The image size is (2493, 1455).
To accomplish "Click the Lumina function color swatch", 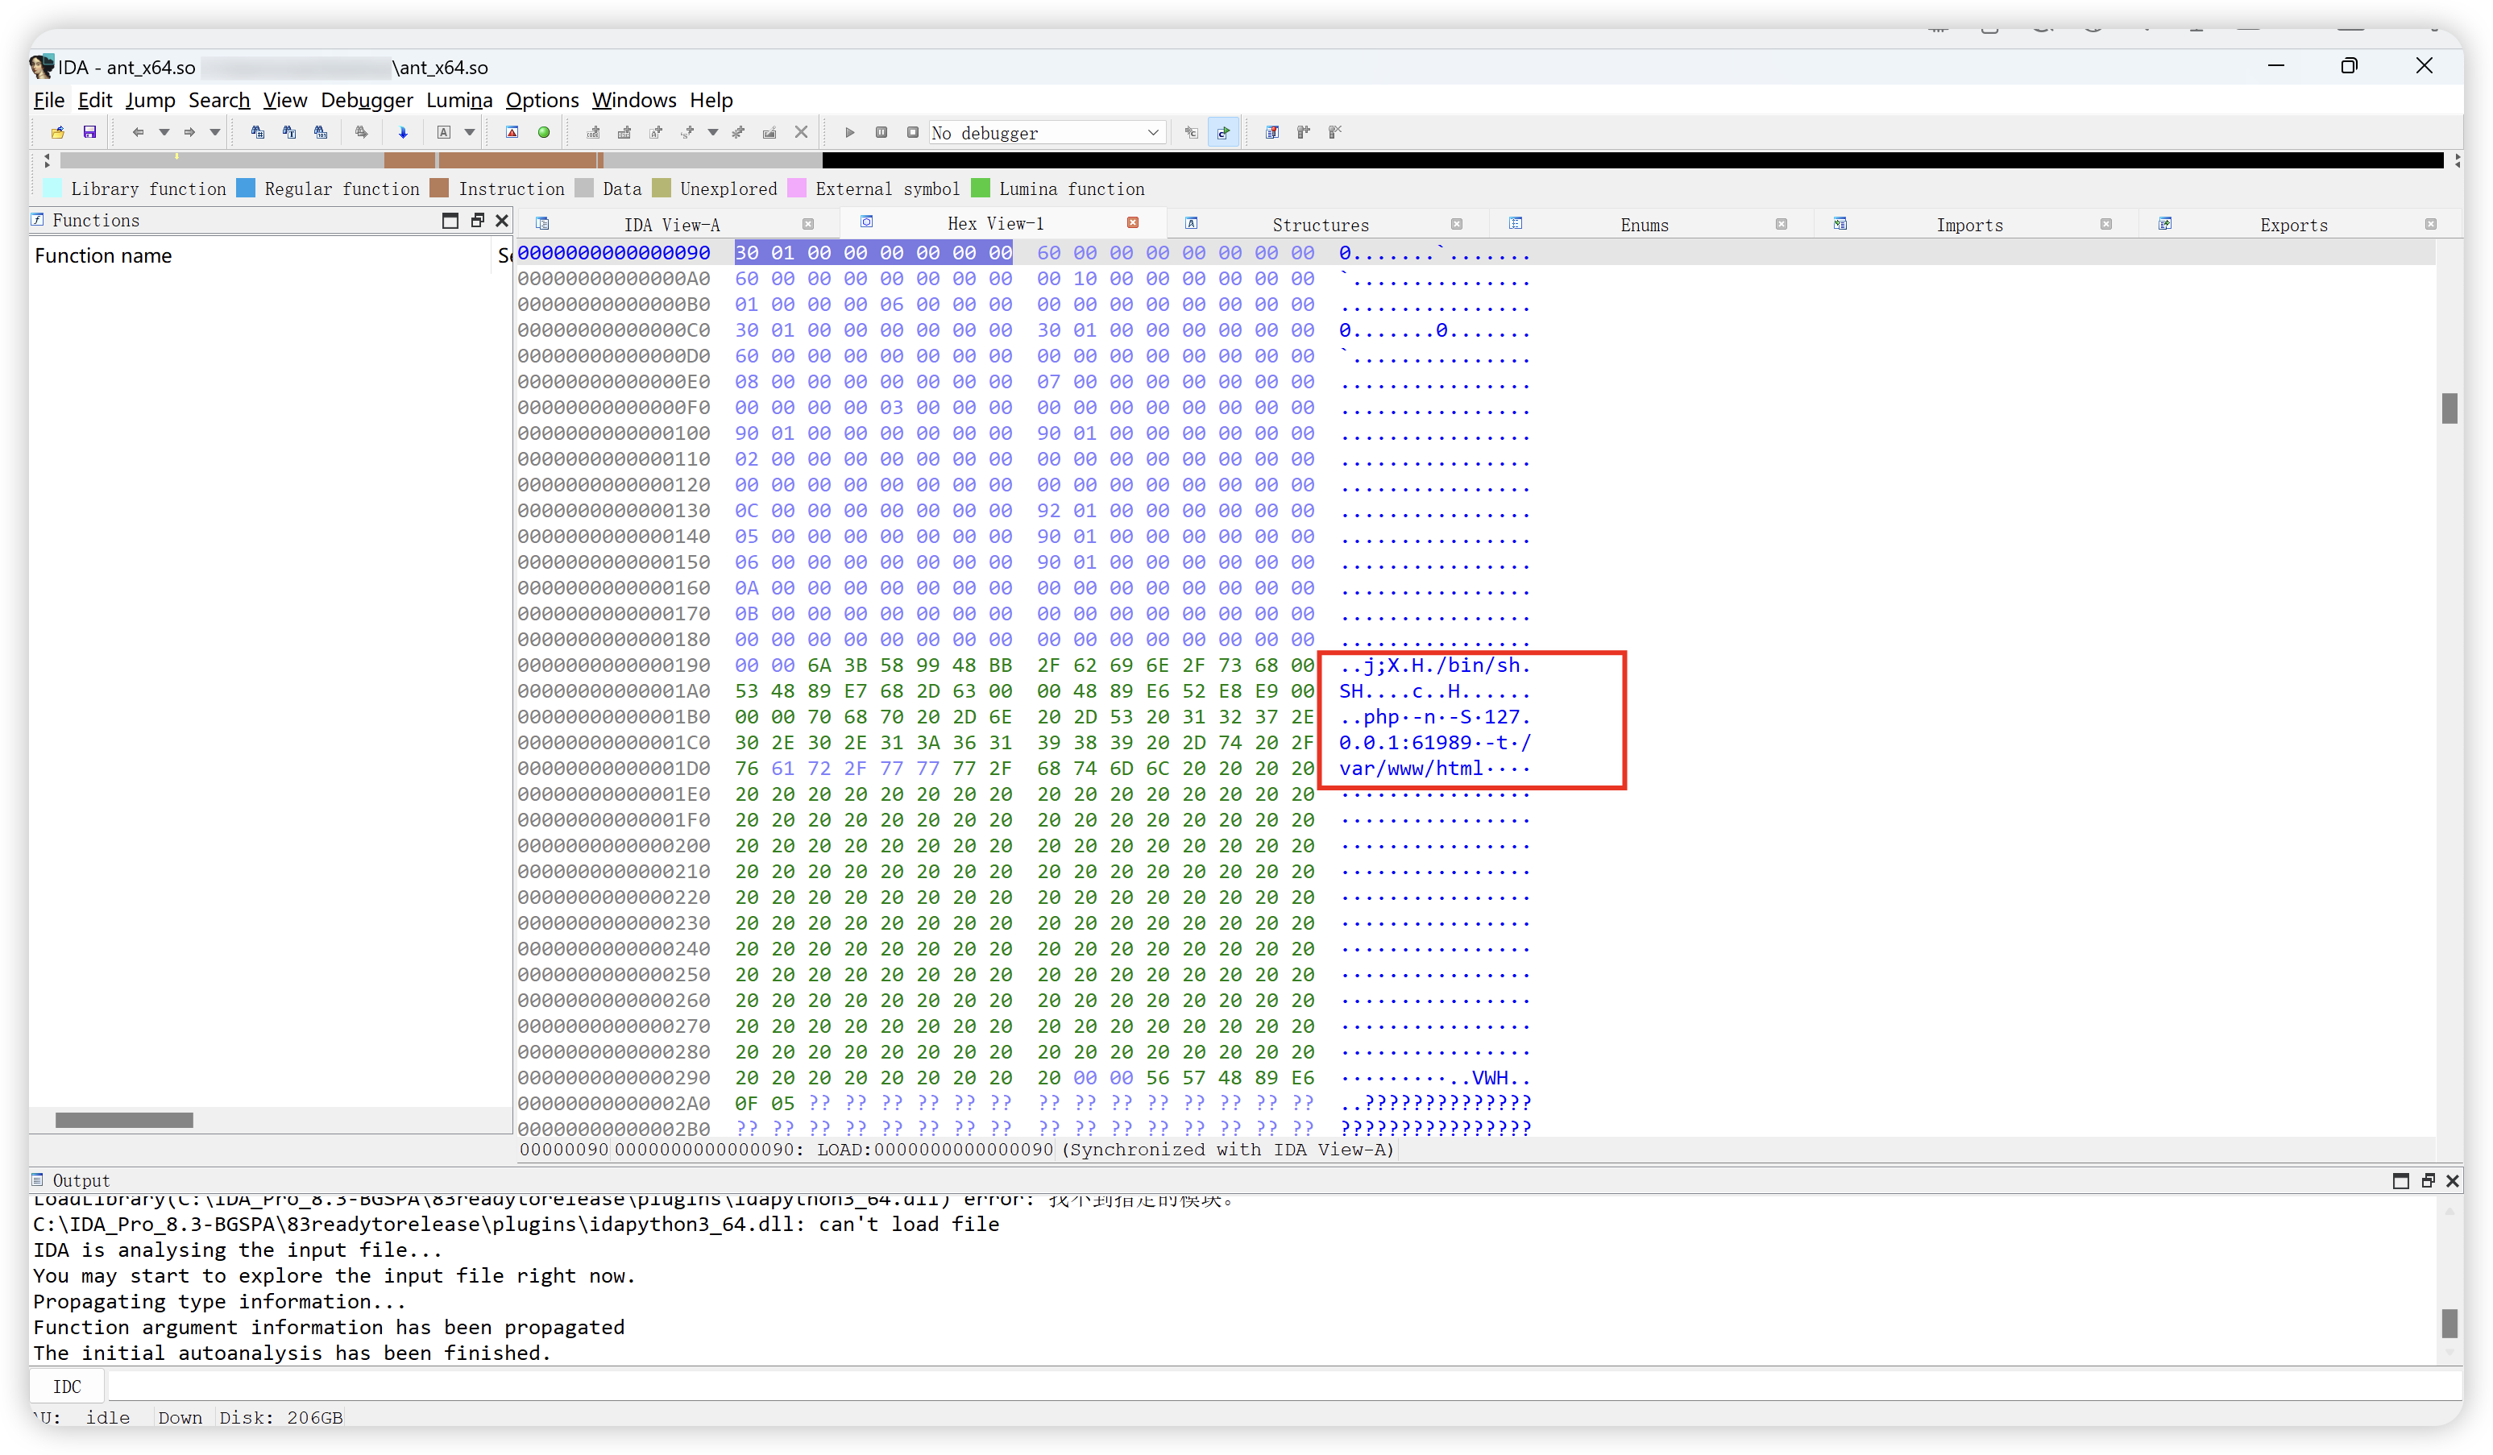I will [981, 188].
